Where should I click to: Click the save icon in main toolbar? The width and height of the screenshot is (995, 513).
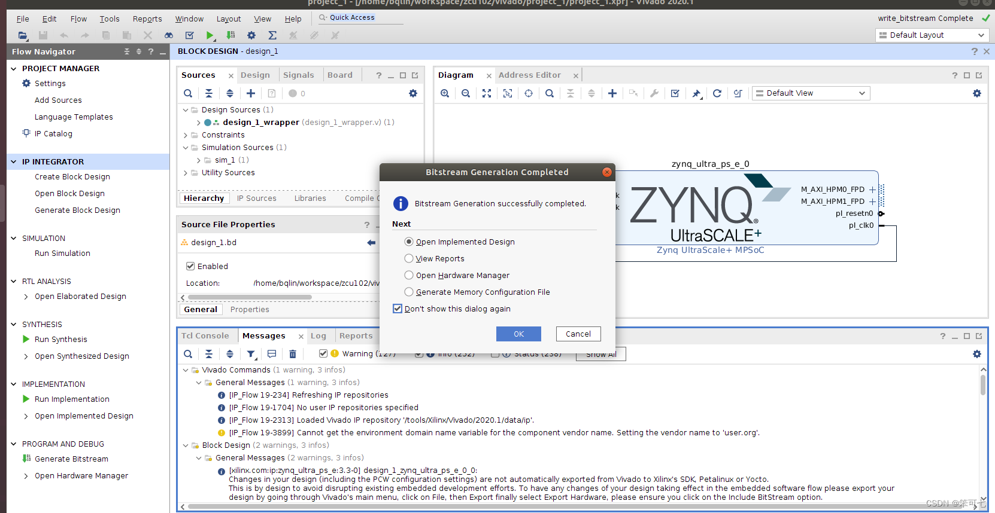(43, 35)
